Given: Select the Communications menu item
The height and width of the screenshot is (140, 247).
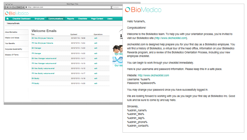Looking at the screenshot, I should (56, 19).
